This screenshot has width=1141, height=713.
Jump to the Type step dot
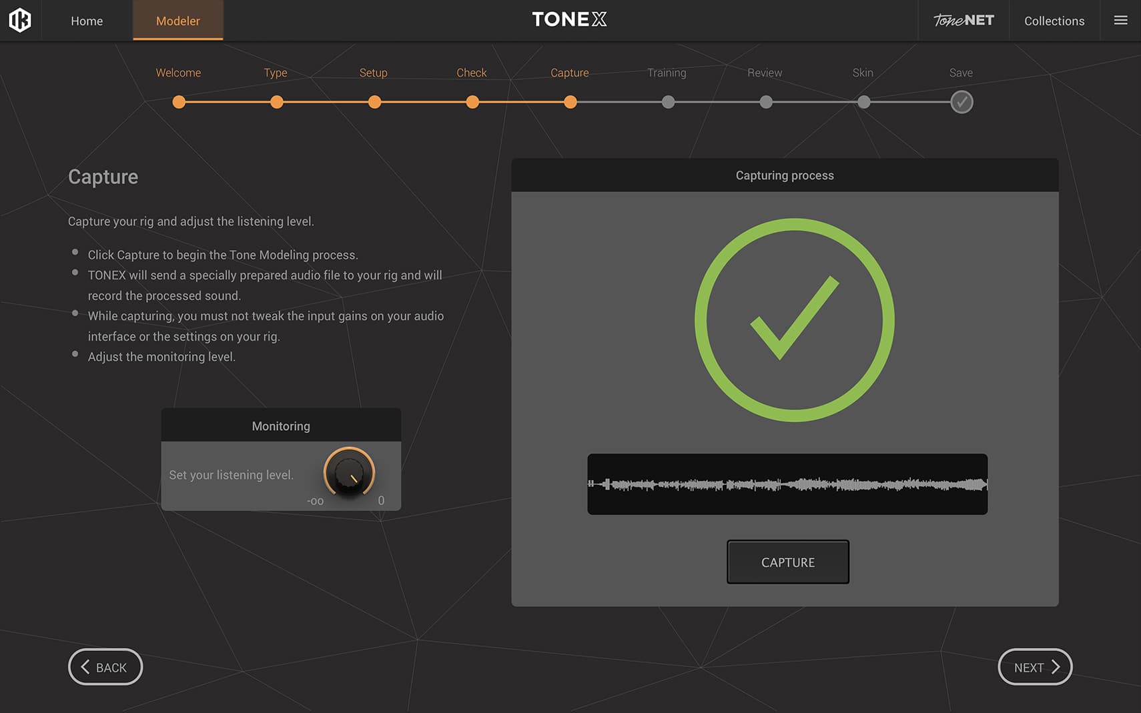pyautogui.click(x=276, y=102)
